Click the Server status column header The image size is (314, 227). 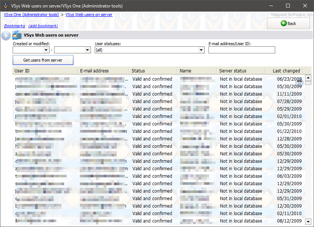pos(240,71)
